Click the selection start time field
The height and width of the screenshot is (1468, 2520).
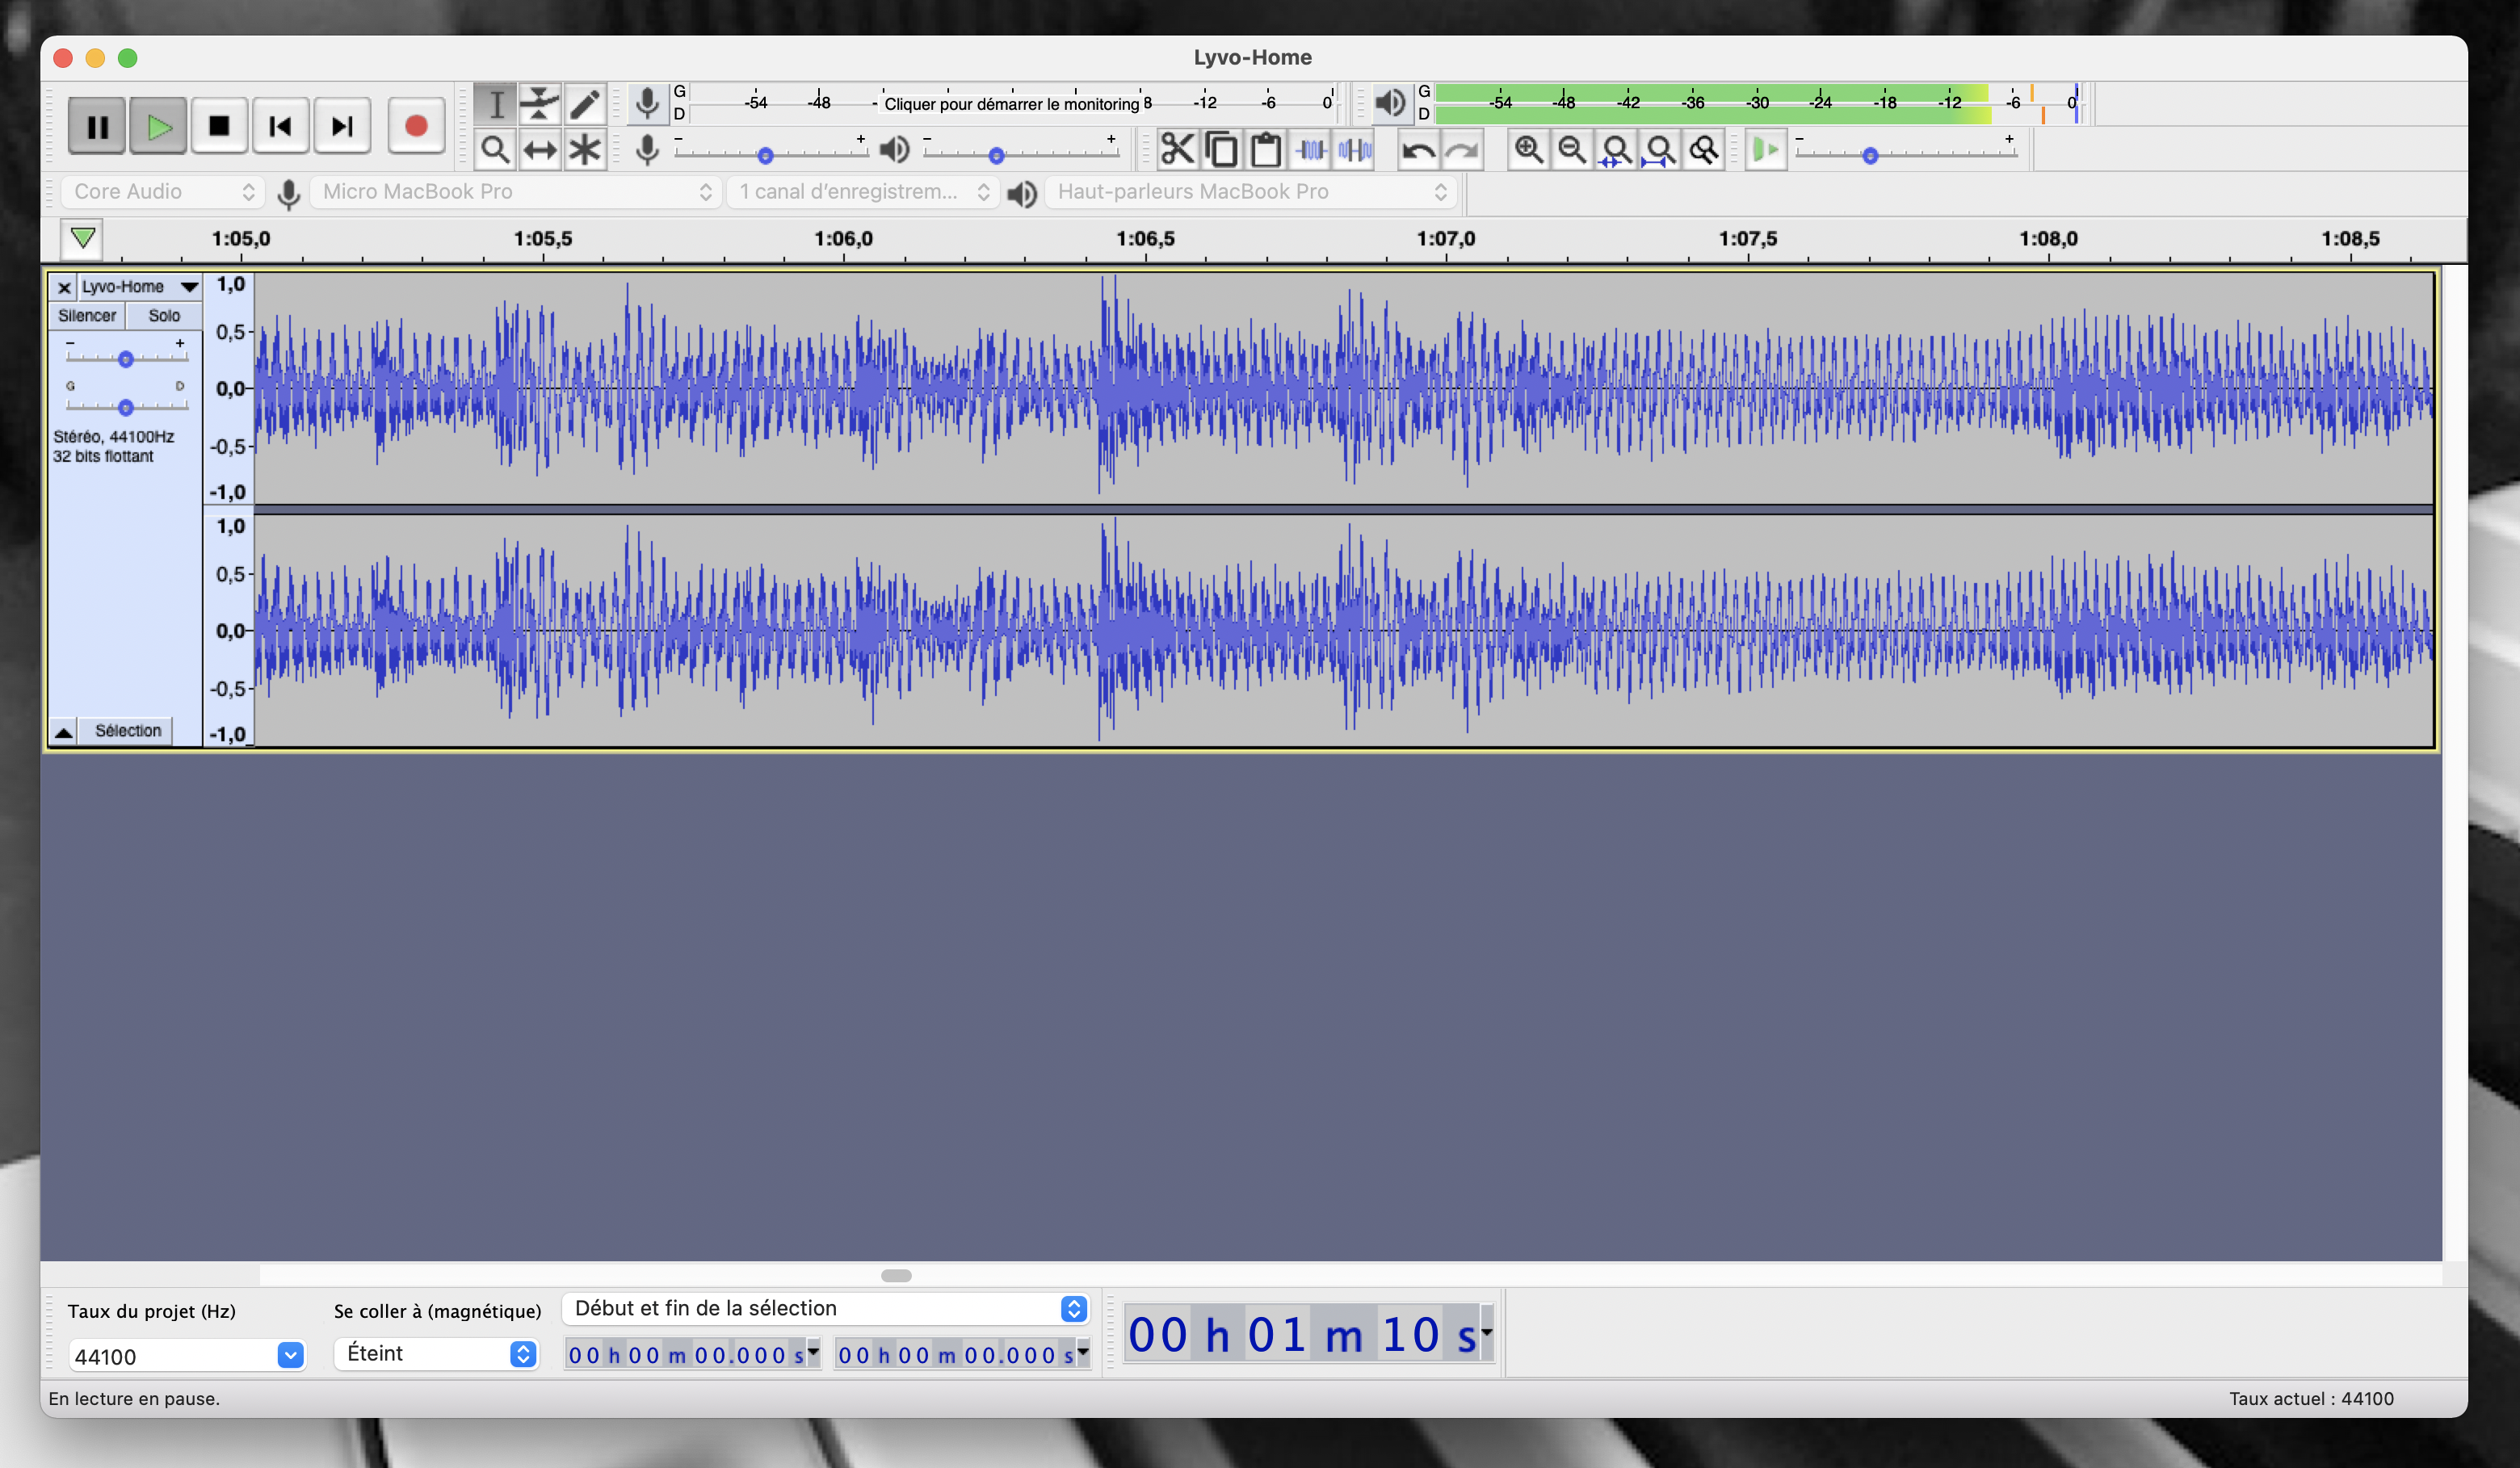click(x=692, y=1354)
